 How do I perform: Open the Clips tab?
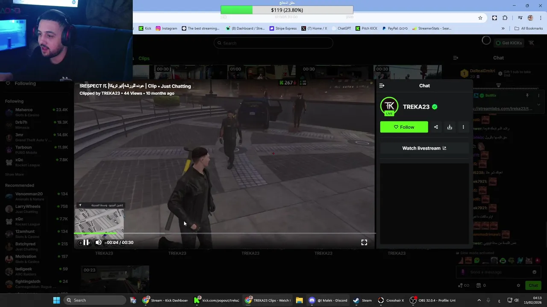(144, 58)
